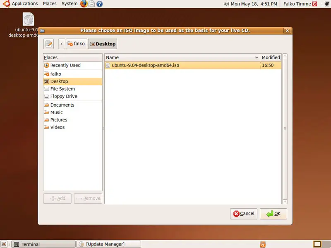Toggle the type-a-file-name location button
Viewport: 331px width, 248px height.
(48, 44)
